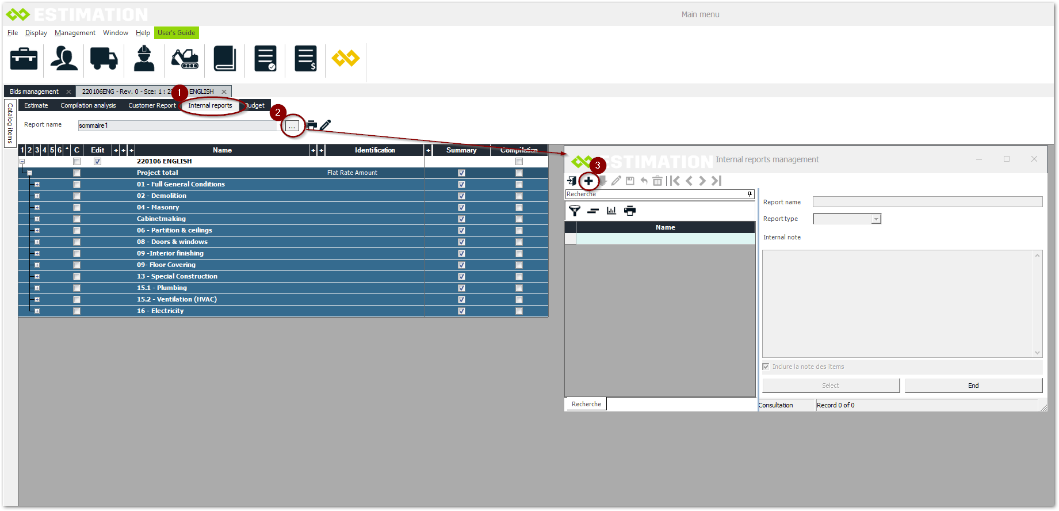Screen dimensions: 1059x511
Task: Switch to the Compilation analysis tab
Action: tap(88, 105)
